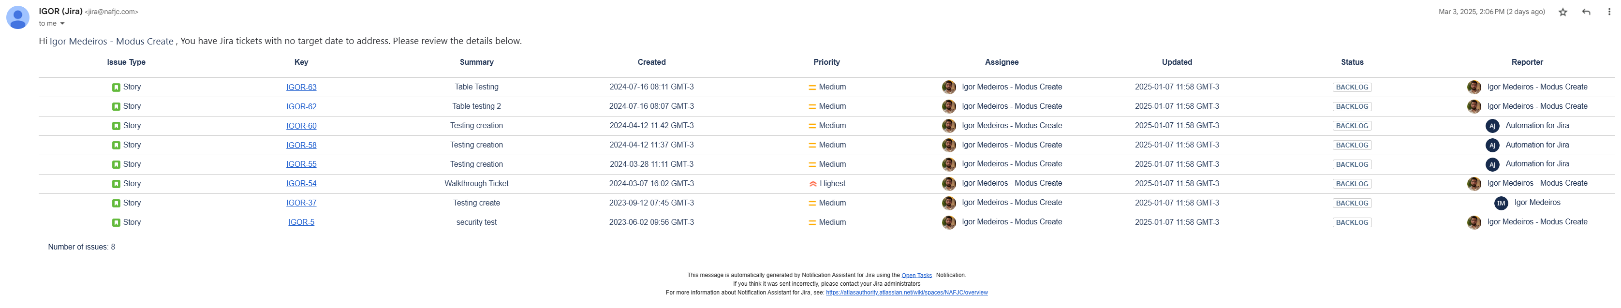Image resolution: width=1621 pixels, height=308 pixels.
Task: Open the "Open Tasks" notification link
Action: [917, 275]
